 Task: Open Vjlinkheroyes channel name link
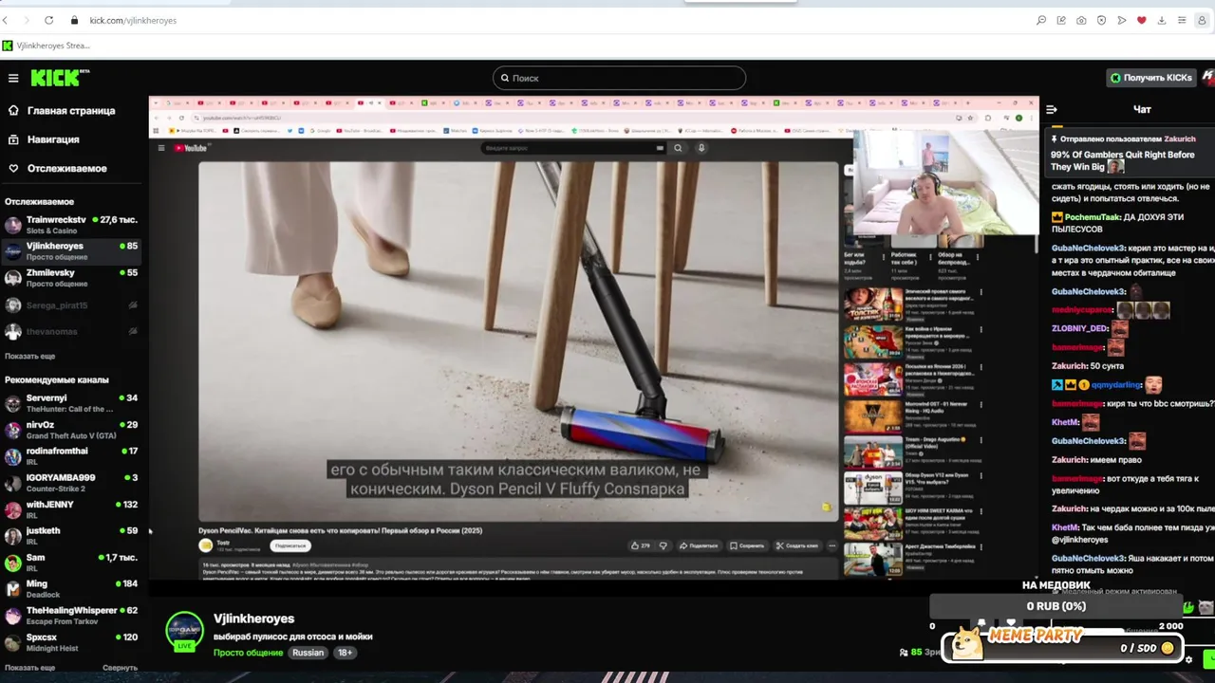pos(253,618)
